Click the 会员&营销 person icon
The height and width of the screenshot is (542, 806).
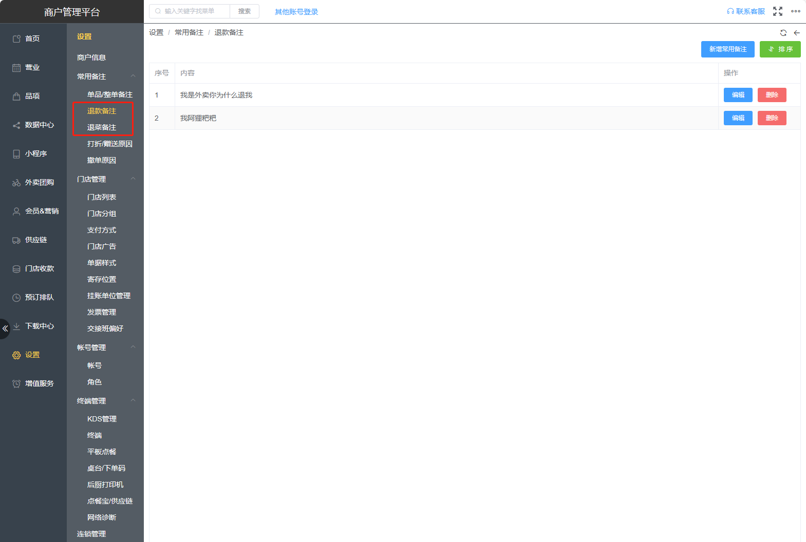16,211
